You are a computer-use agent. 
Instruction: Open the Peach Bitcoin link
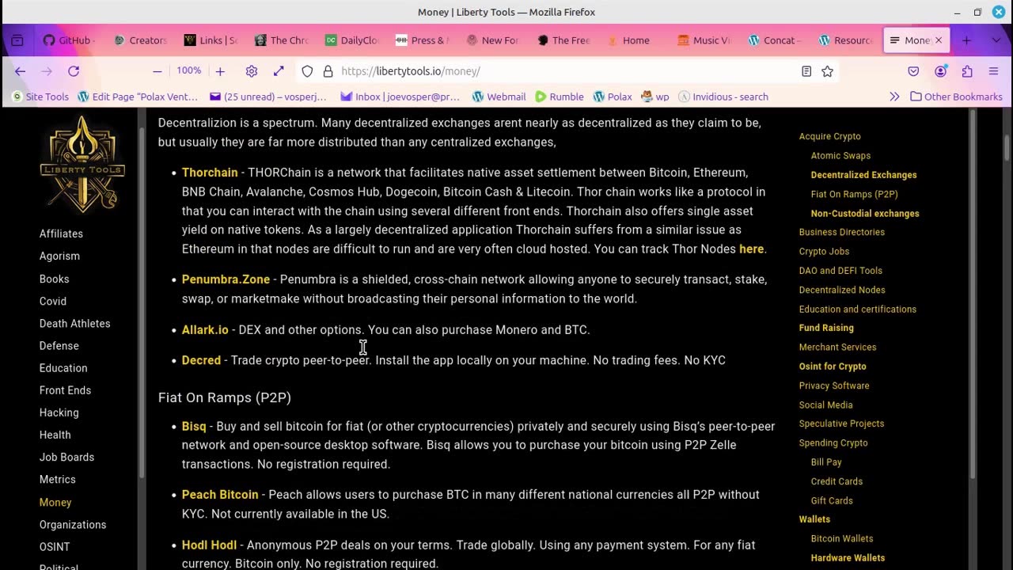click(x=220, y=495)
